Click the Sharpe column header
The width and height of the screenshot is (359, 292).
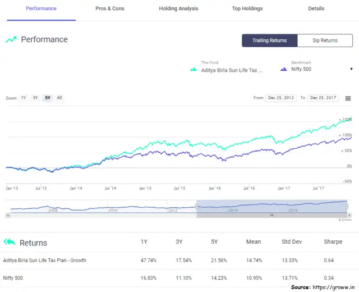(333, 242)
